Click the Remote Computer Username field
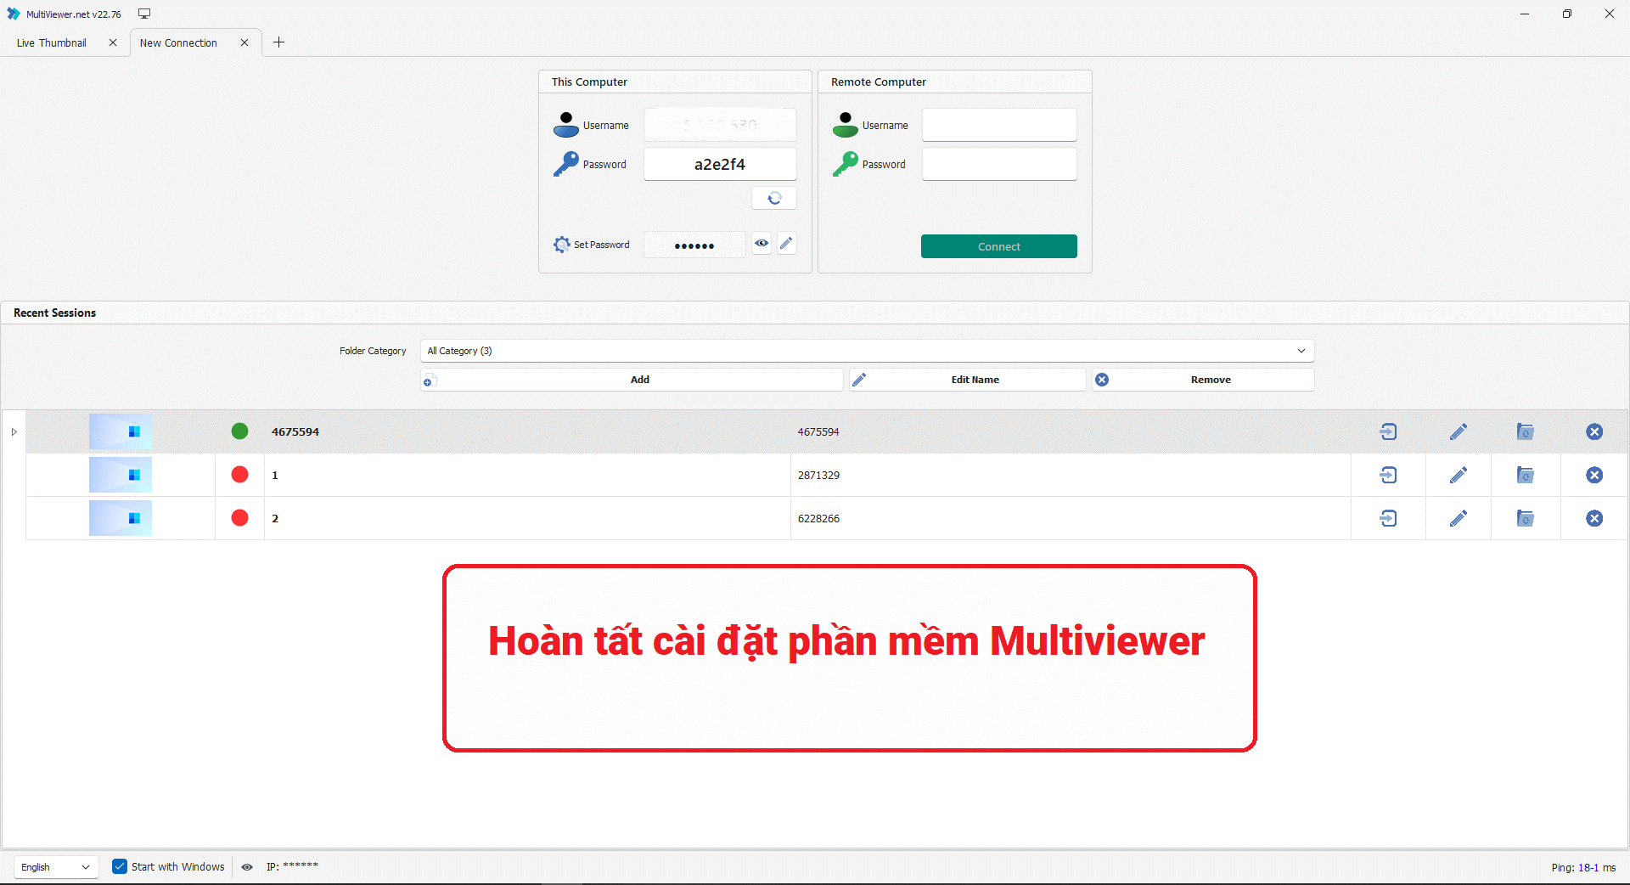This screenshot has height=885, width=1630. click(998, 125)
